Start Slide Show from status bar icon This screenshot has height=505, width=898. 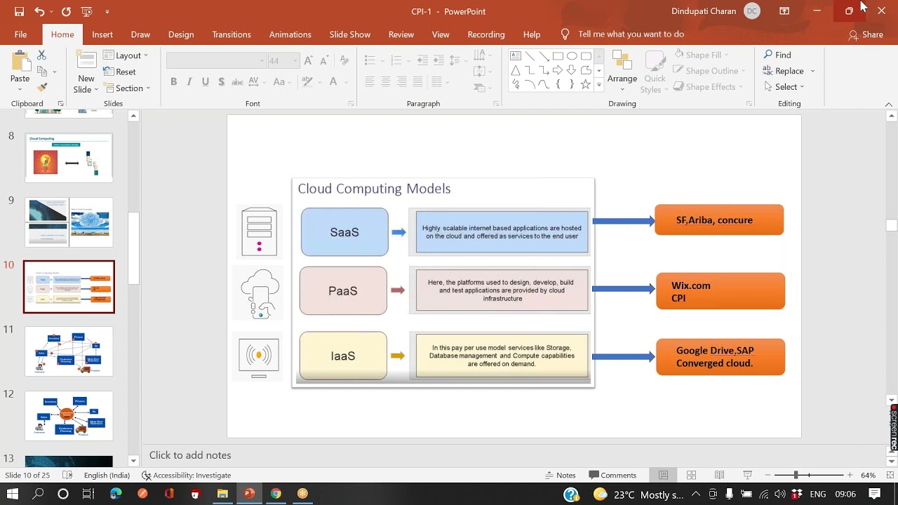tap(748, 475)
